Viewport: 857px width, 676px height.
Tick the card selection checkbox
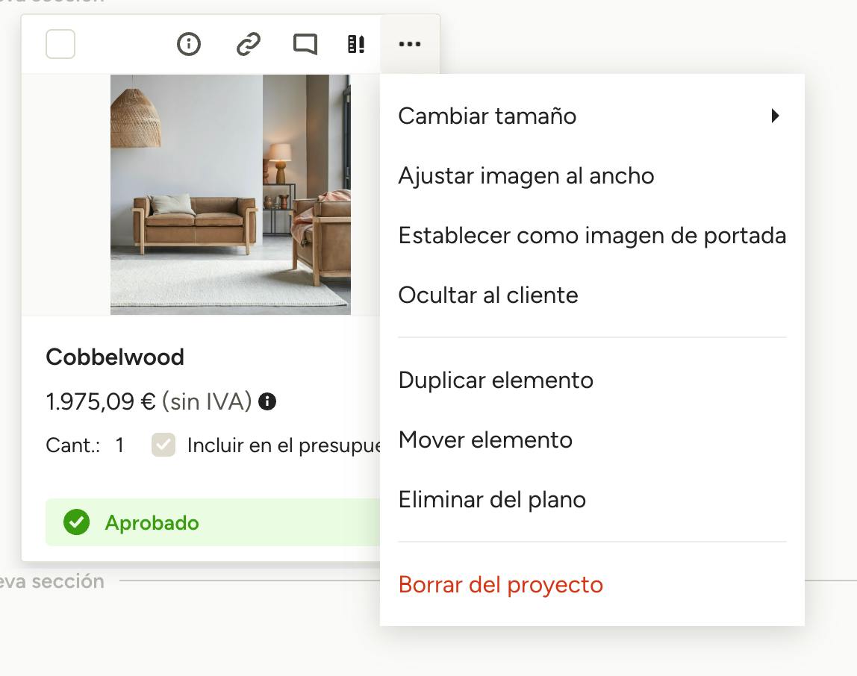(60, 44)
